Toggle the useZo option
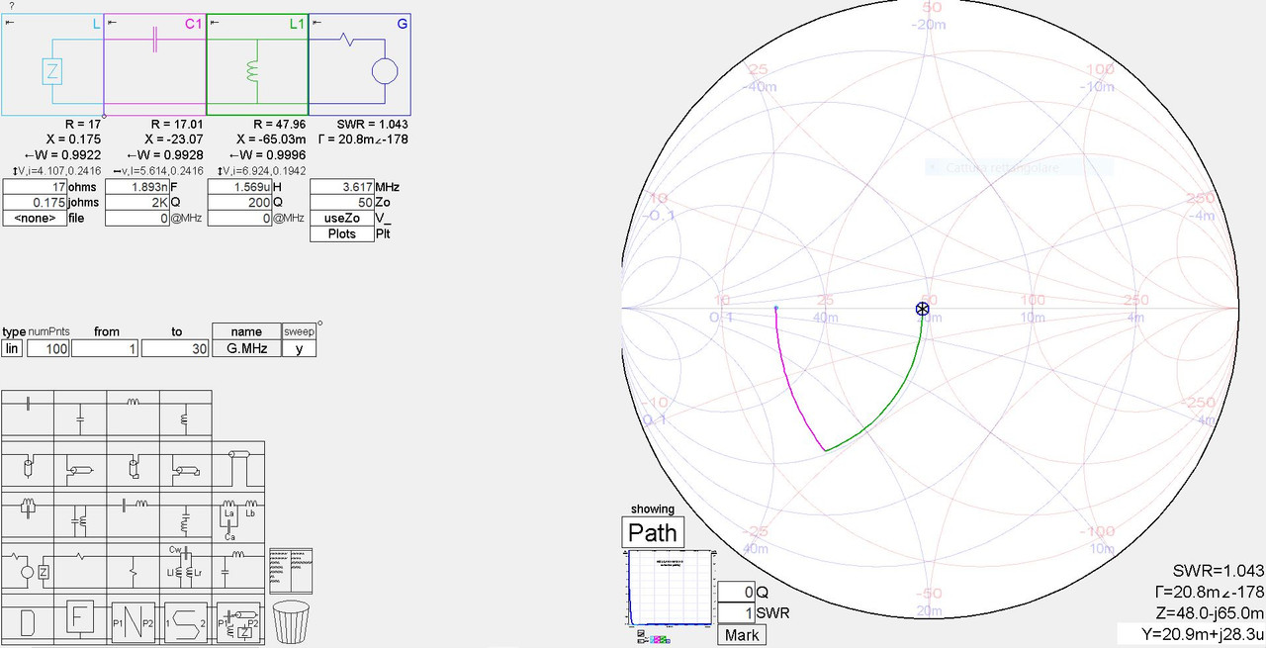 [x=341, y=218]
